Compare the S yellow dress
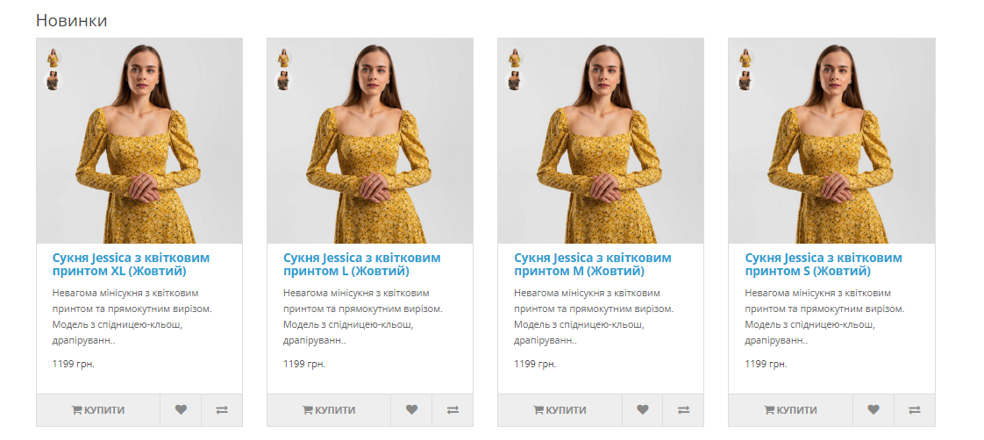Viewport: 984px width, 440px height. click(x=915, y=409)
